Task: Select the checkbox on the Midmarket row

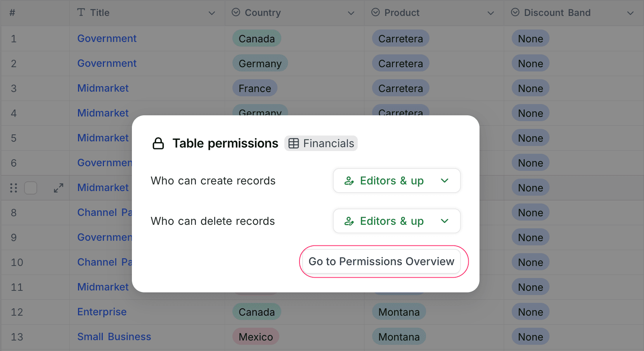Action: pyautogui.click(x=31, y=188)
